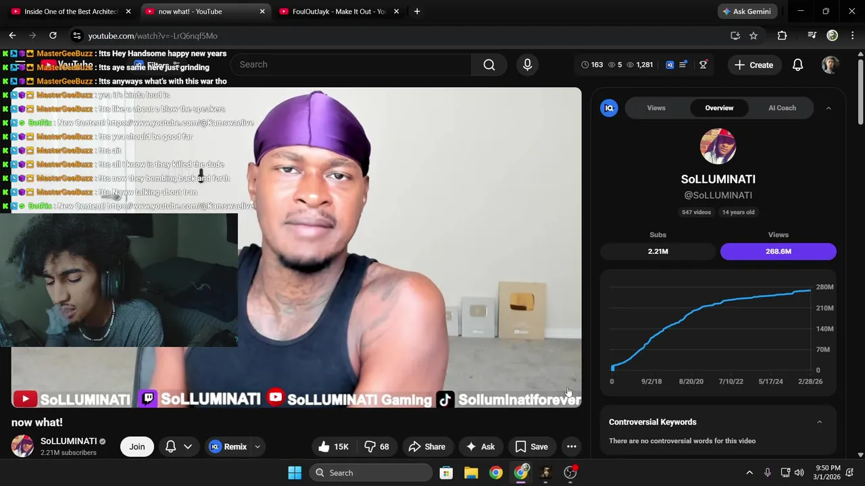This screenshot has height=486, width=865.
Task: Open volume control in system tray
Action: click(799, 473)
